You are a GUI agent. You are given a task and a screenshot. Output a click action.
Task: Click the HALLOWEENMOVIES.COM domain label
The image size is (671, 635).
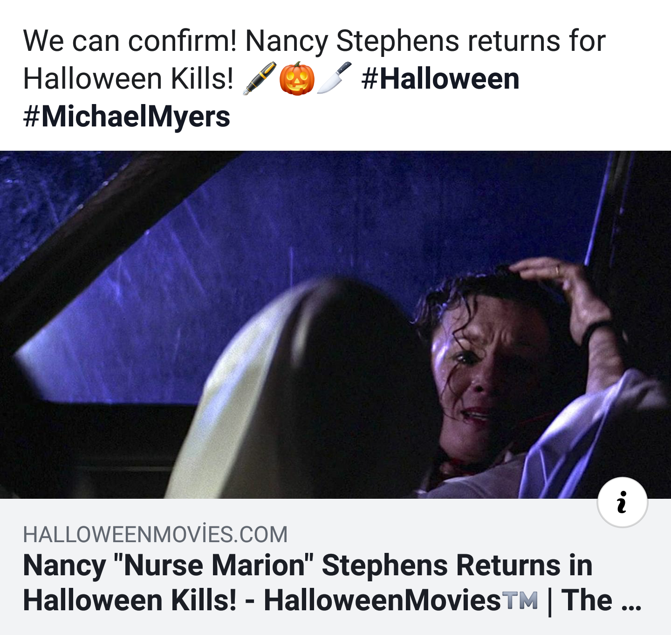[155, 534]
